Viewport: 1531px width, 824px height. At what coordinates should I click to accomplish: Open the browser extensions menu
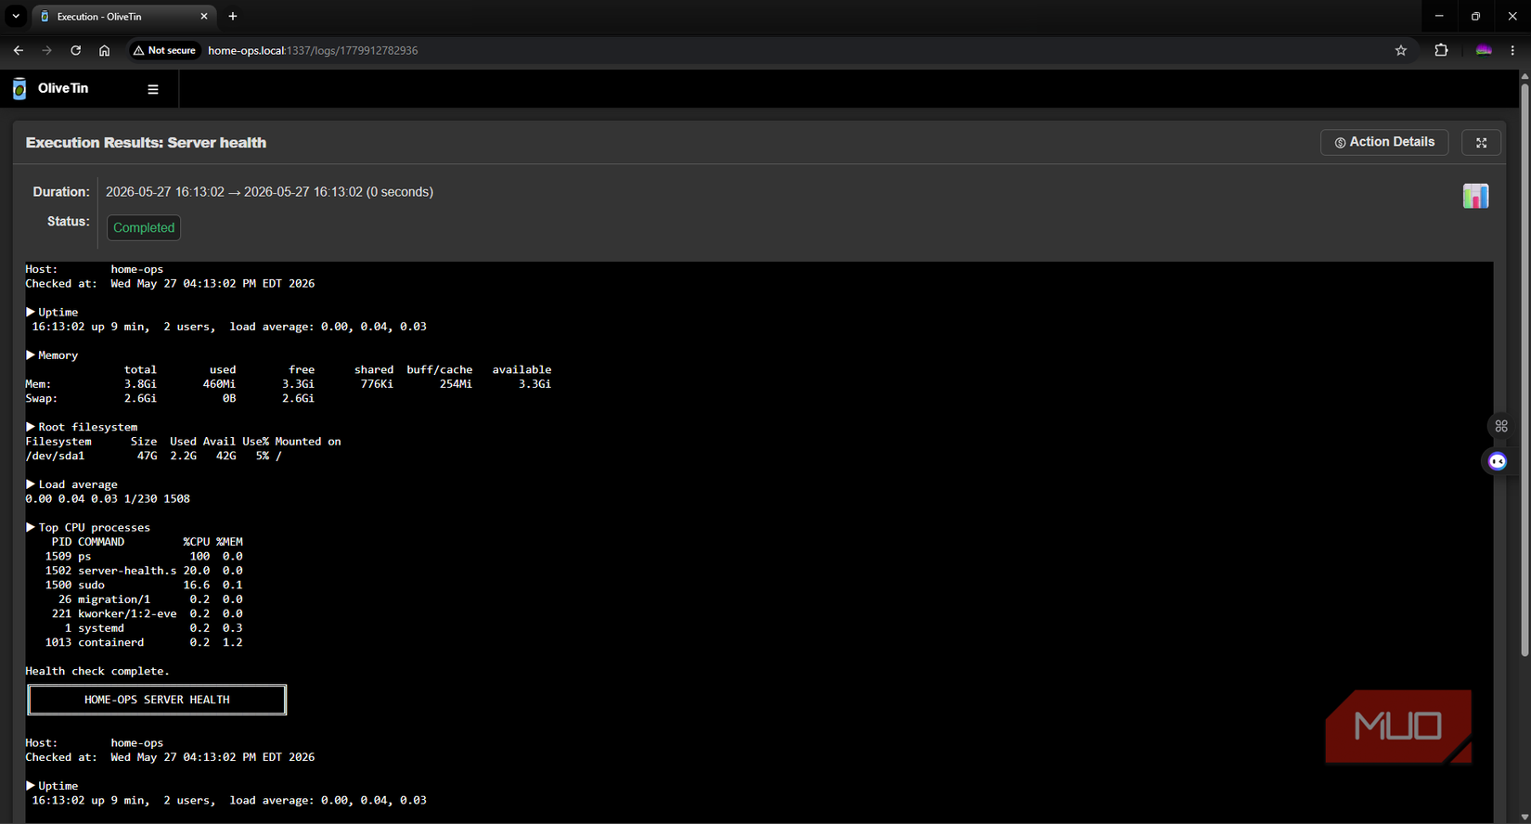[1441, 50]
